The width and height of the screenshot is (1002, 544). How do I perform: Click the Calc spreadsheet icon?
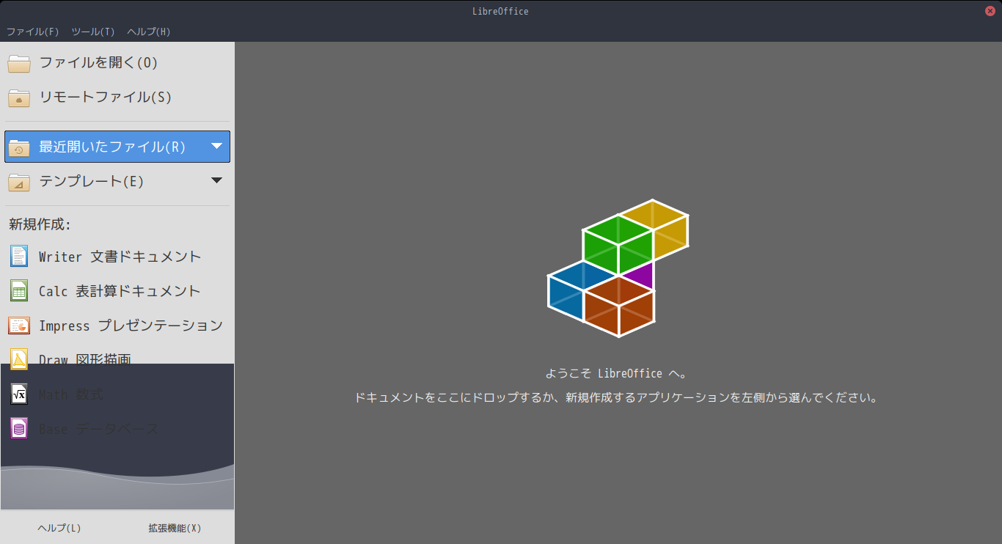19,291
